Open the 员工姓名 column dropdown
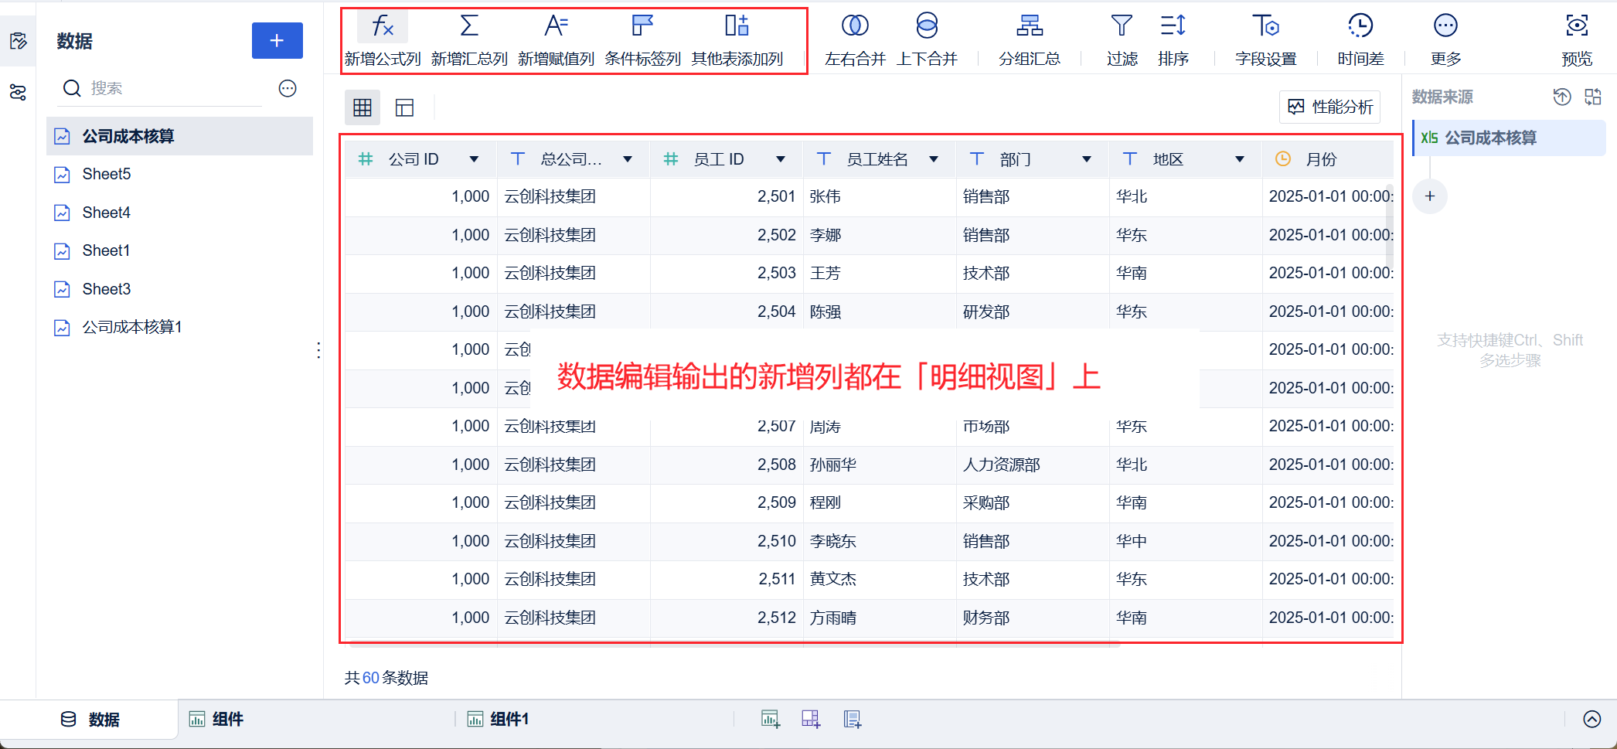 coord(934,159)
